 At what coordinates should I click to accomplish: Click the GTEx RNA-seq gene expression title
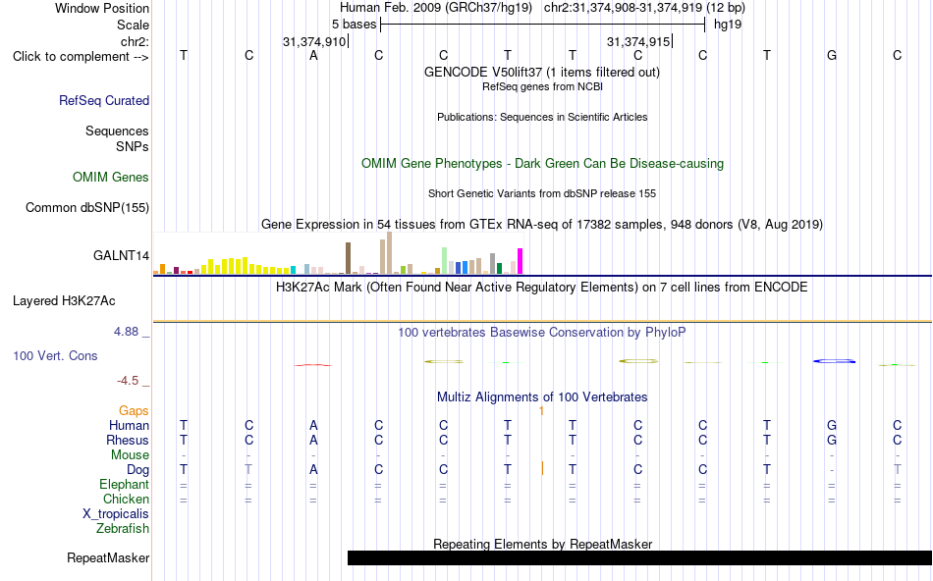542,224
